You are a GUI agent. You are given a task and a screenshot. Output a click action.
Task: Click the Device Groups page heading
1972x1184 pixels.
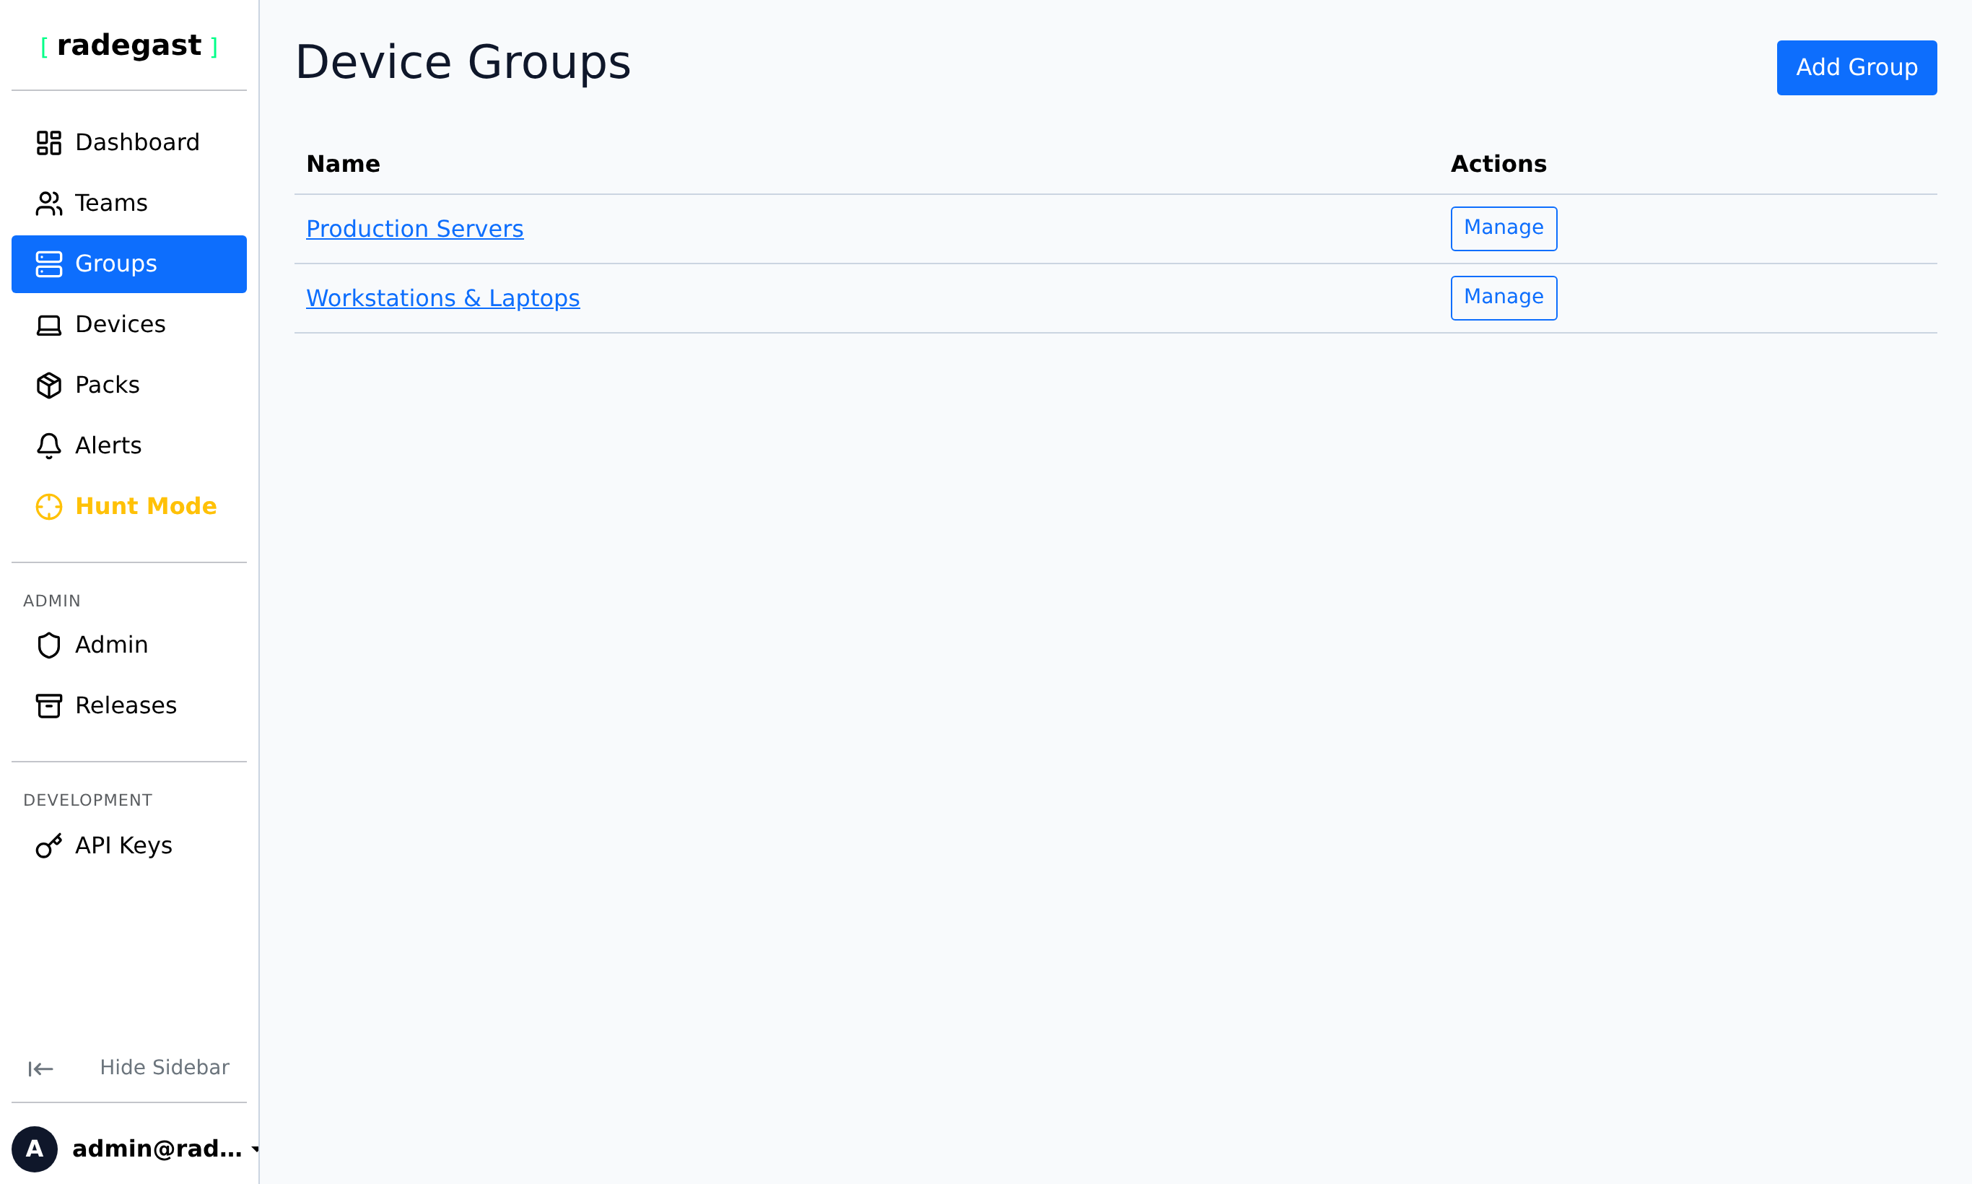click(463, 62)
